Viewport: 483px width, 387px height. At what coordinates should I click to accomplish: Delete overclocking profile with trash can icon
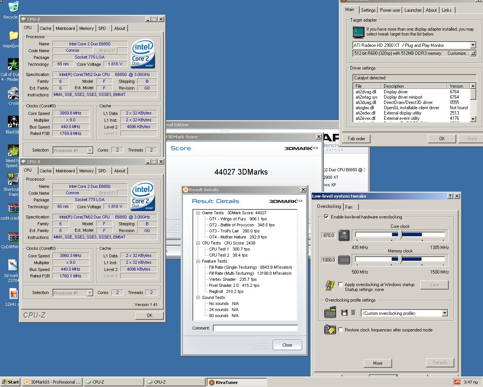tap(353, 313)
